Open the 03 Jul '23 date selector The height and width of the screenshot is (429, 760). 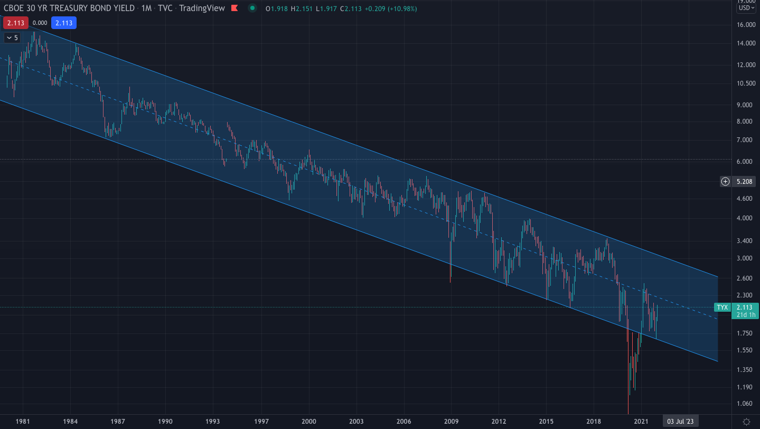pyautogui.click(x=680, y=421)
